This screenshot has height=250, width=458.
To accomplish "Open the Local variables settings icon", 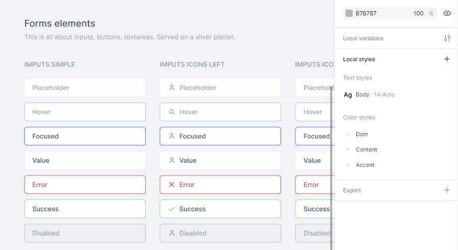I will coord(447,38).
